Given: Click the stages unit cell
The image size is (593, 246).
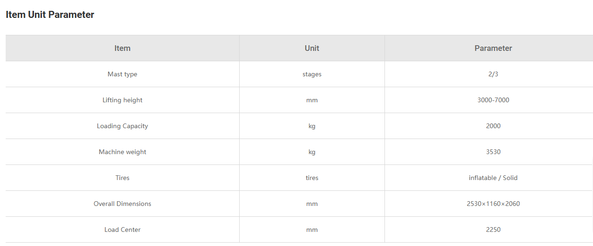Looking at the screenshot, I should click(312, 74).
